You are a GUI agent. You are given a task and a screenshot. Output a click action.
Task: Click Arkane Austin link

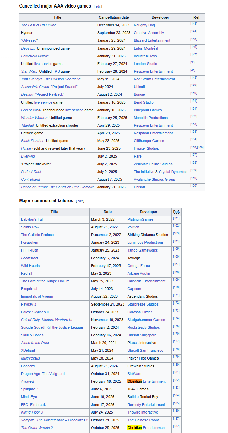tap(138, 273)
